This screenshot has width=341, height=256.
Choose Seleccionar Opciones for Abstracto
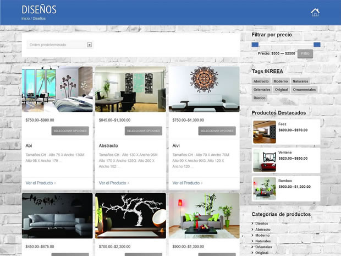coord(144,131)
